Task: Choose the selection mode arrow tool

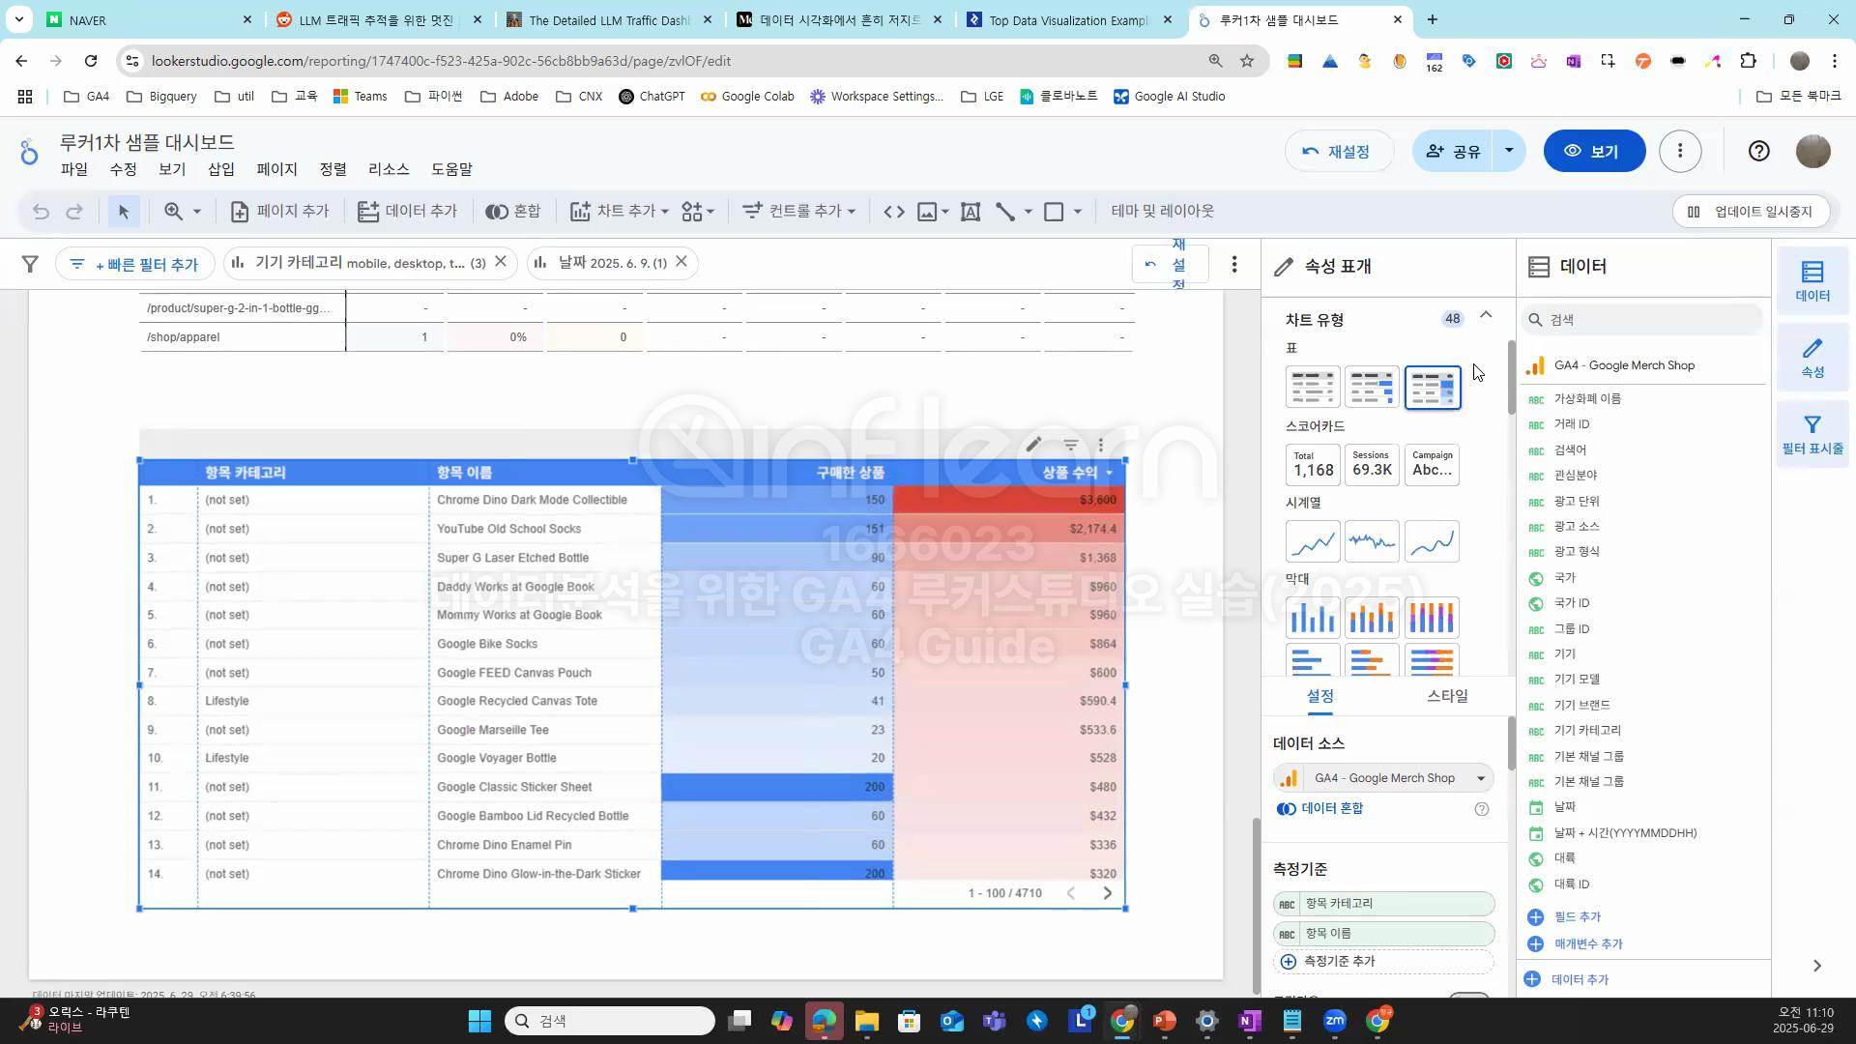Action: coord(123,212)
